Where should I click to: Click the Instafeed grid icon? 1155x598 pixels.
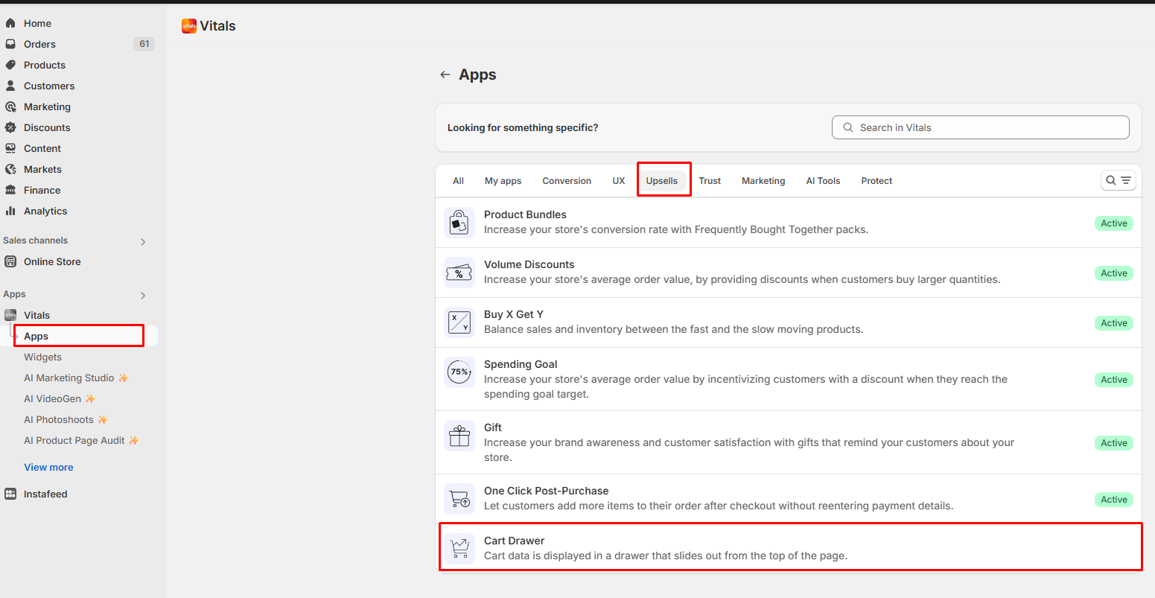click(x=10, y=494)
